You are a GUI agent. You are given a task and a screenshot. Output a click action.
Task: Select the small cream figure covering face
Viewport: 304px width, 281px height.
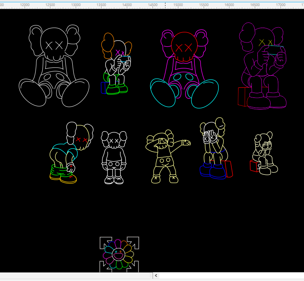click(x=264, y=153)
